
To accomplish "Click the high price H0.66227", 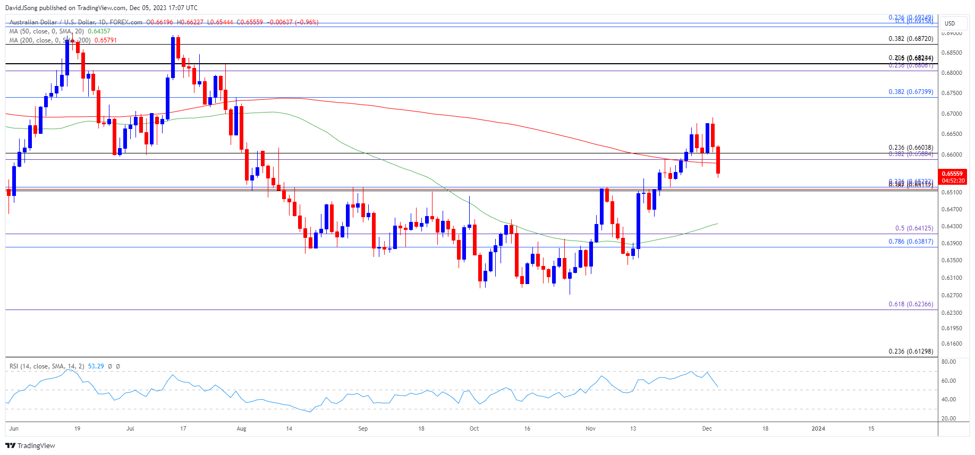I will coord(190,22).
